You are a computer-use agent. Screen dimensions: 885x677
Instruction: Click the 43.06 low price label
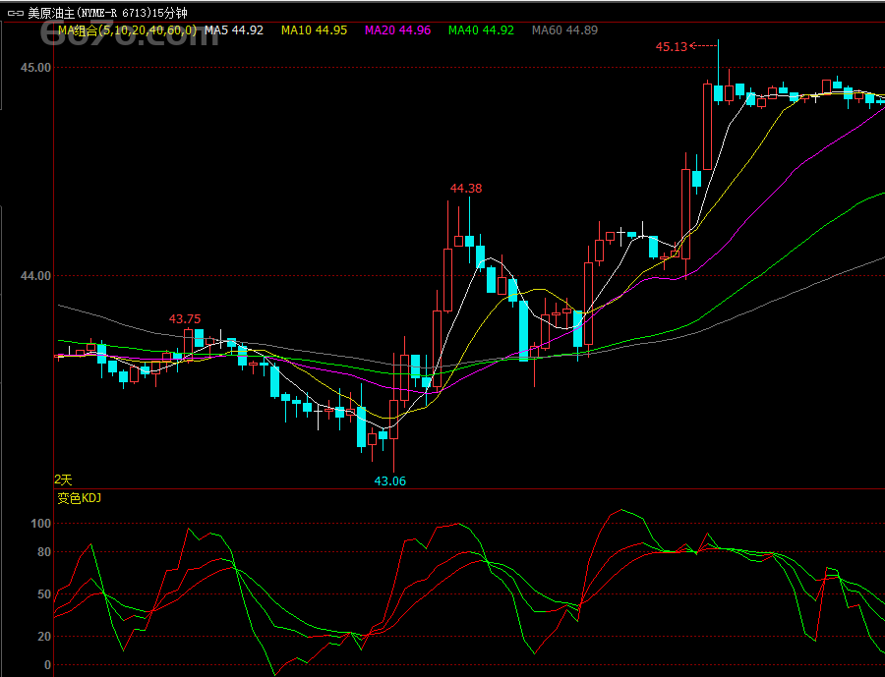click(389, 480)
